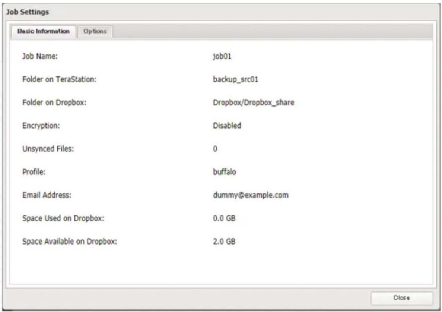Click the Dropbox/Dropbox_share folder path
Image resolution: width=442 pixels, height=312 pixels.
click(254, 103)
